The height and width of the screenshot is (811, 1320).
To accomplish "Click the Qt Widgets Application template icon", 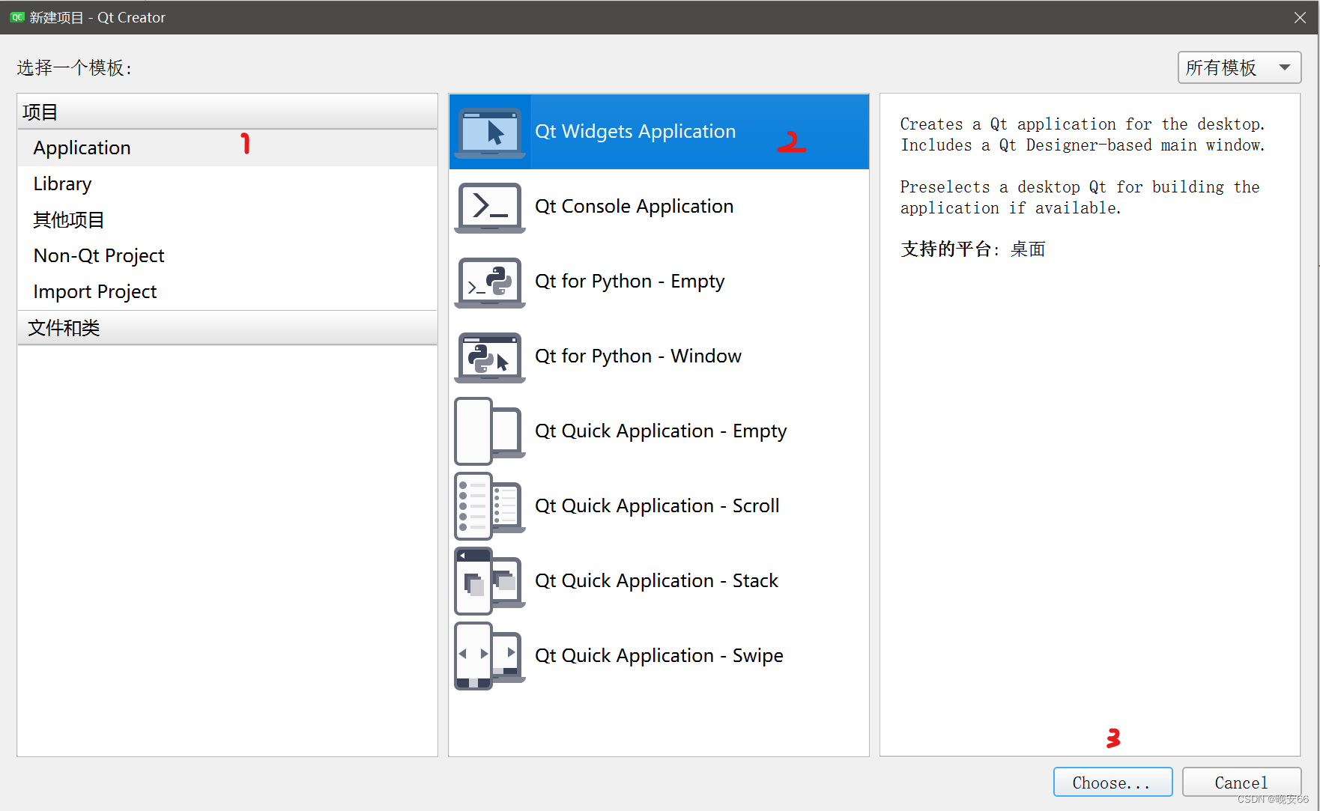I will (x=490, y=132).
